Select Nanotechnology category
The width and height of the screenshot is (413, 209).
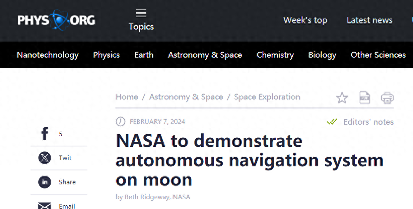click(47, 55)
